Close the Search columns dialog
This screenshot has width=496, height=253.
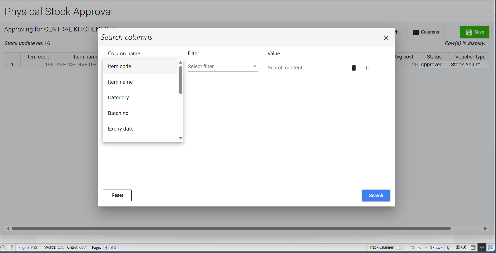(x=386, y=38)
